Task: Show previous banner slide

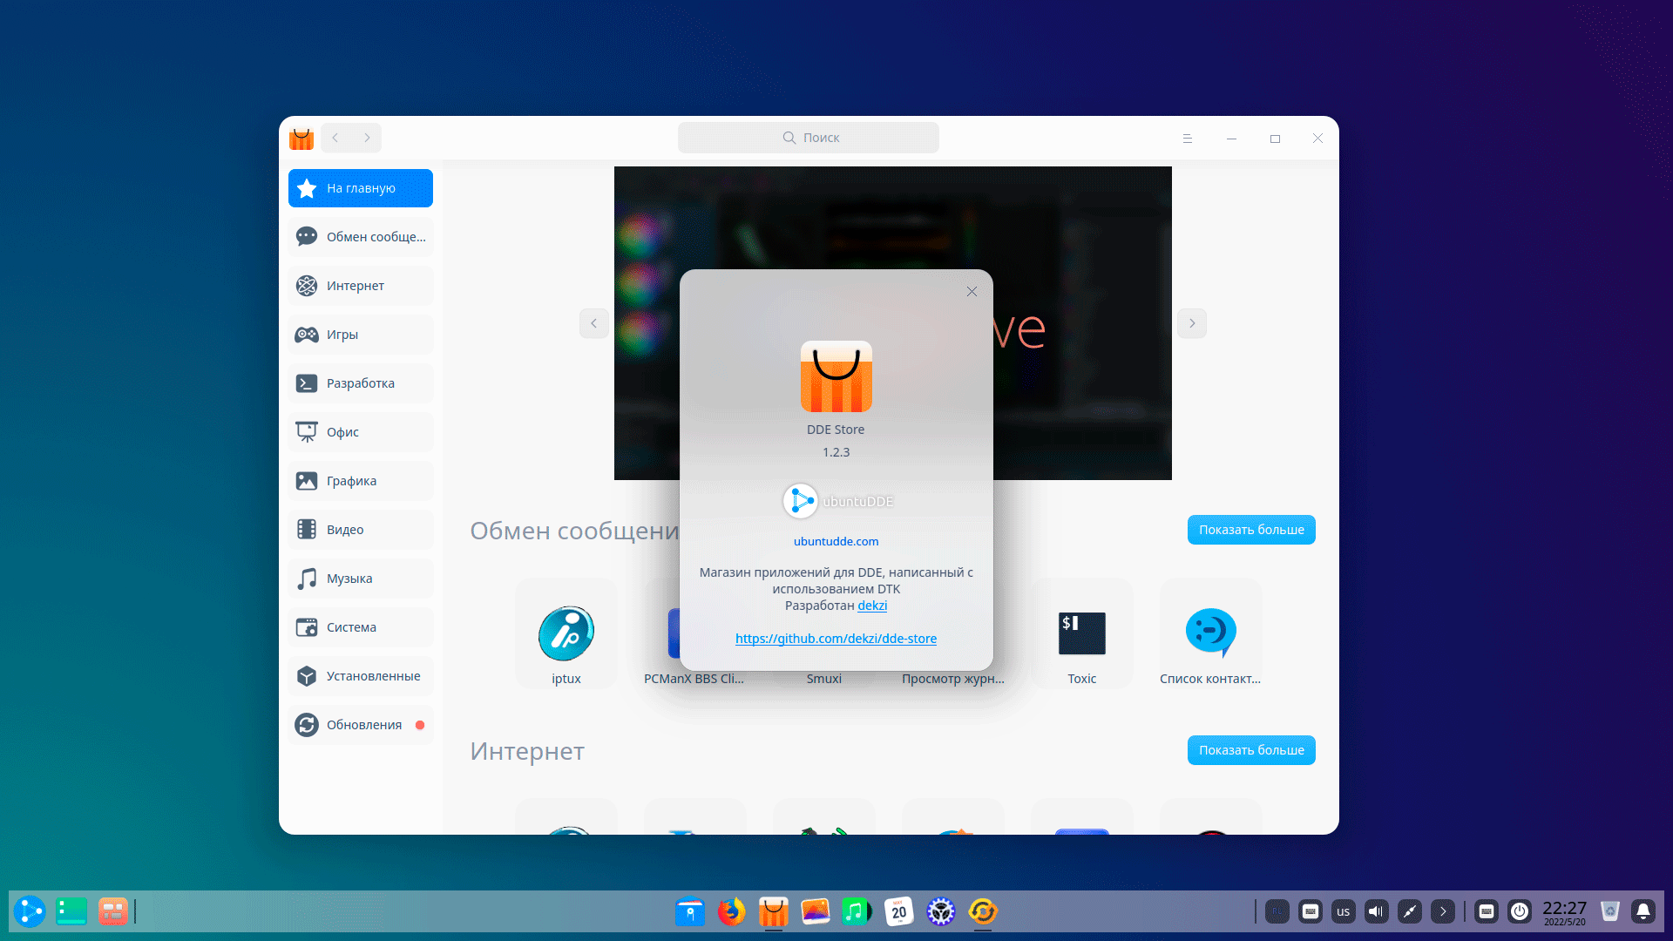Action: (x=594, y=323)
